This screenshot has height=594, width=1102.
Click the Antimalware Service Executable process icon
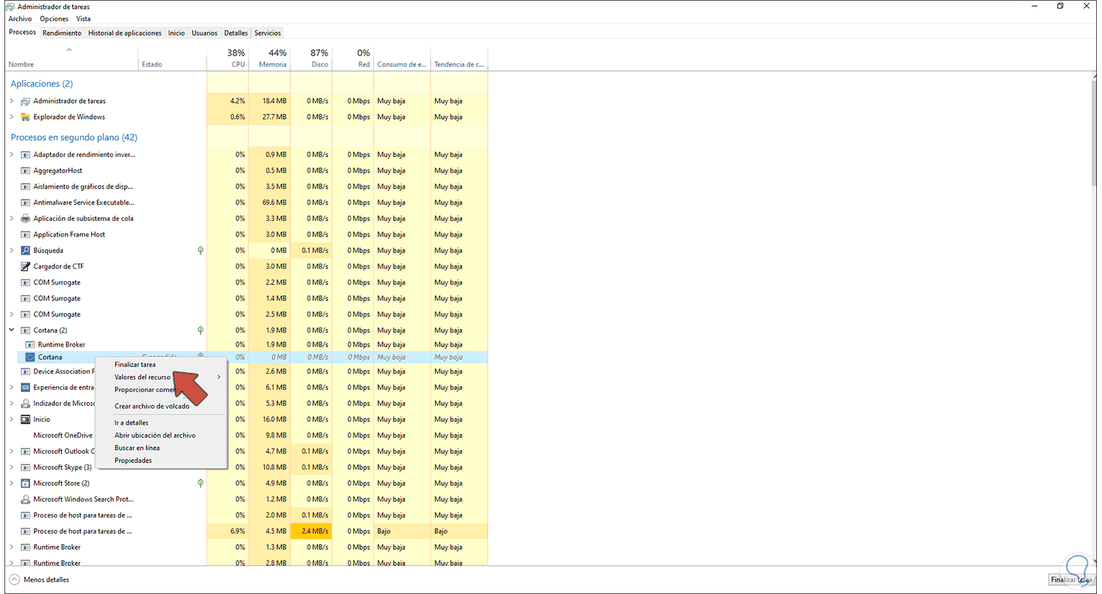24,202
